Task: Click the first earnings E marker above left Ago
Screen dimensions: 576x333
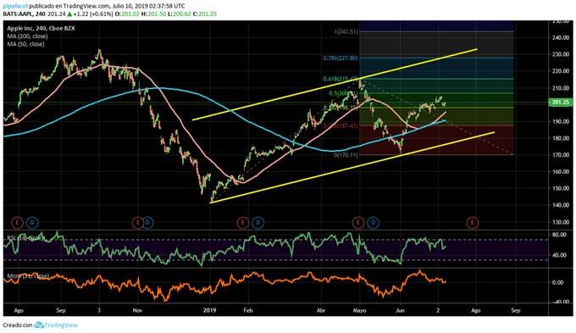Action: click(x=17, y=222)
